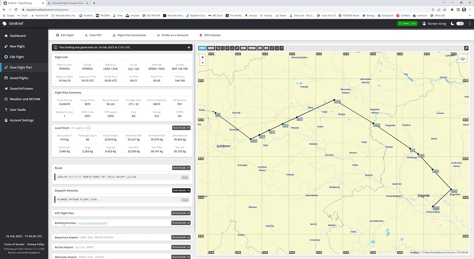Show details for the Alternate Airport EDDM

pos(181,257)
